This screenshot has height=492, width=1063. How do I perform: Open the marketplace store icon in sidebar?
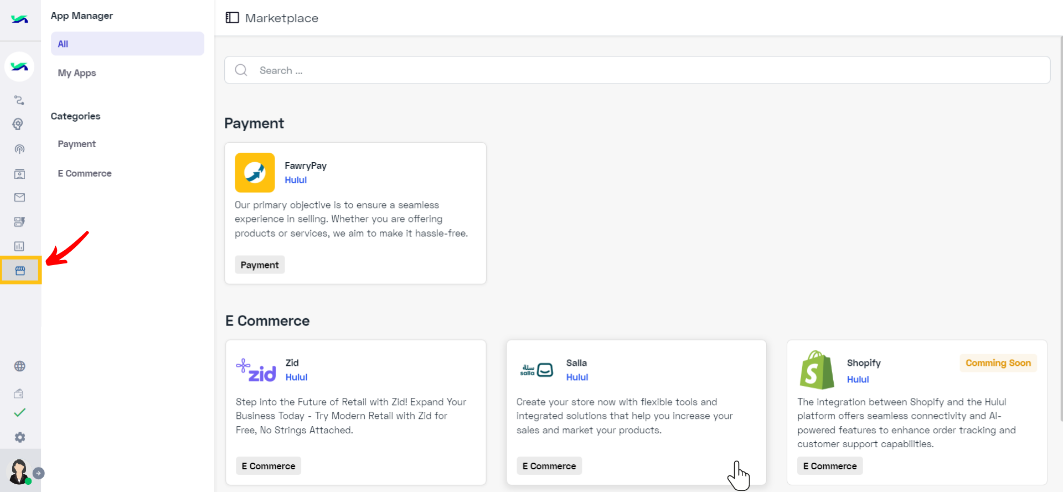coord(20,271)
